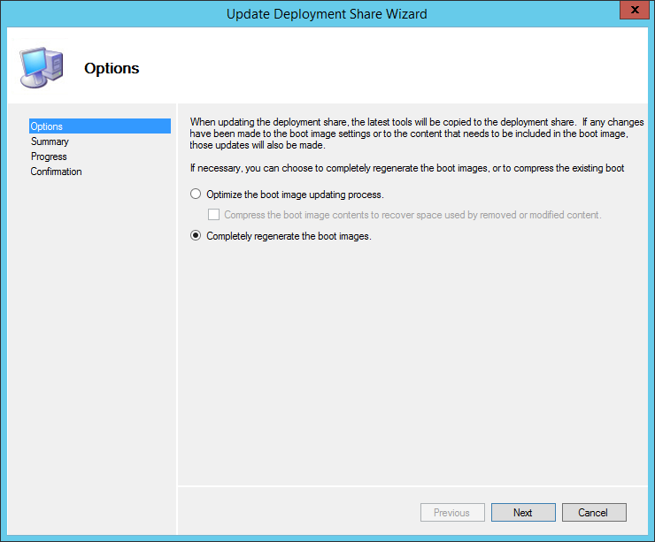Click the 'If necessary, you can choose' sentence
Screen dimensions: 655x542
coord(407,168)
